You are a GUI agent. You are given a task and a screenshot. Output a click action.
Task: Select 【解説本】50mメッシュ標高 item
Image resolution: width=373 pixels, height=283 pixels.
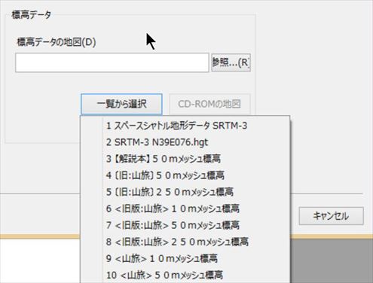coord(185,159)
